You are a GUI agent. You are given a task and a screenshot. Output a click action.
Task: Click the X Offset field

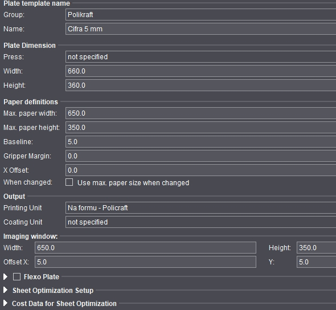pyautogui.click(x=201, y=170)
